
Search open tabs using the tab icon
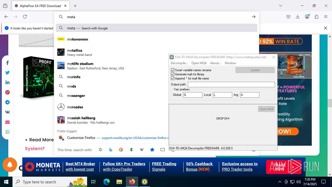click(x=163, y=150)
